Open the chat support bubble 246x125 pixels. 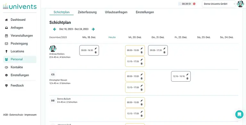[239, 114]
